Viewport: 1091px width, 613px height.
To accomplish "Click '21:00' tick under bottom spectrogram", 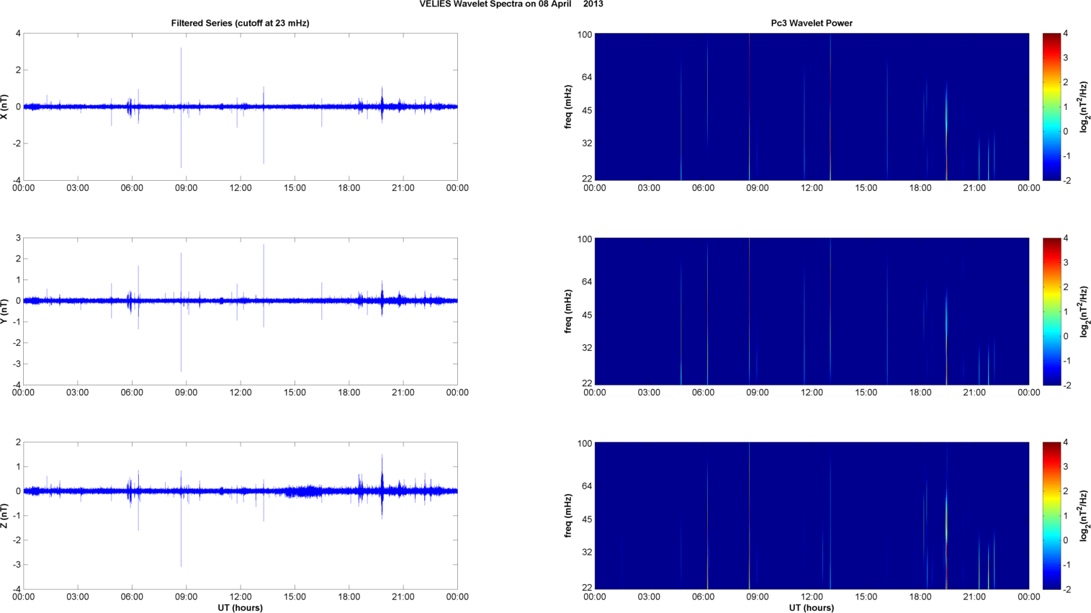I will click(974, 596).
